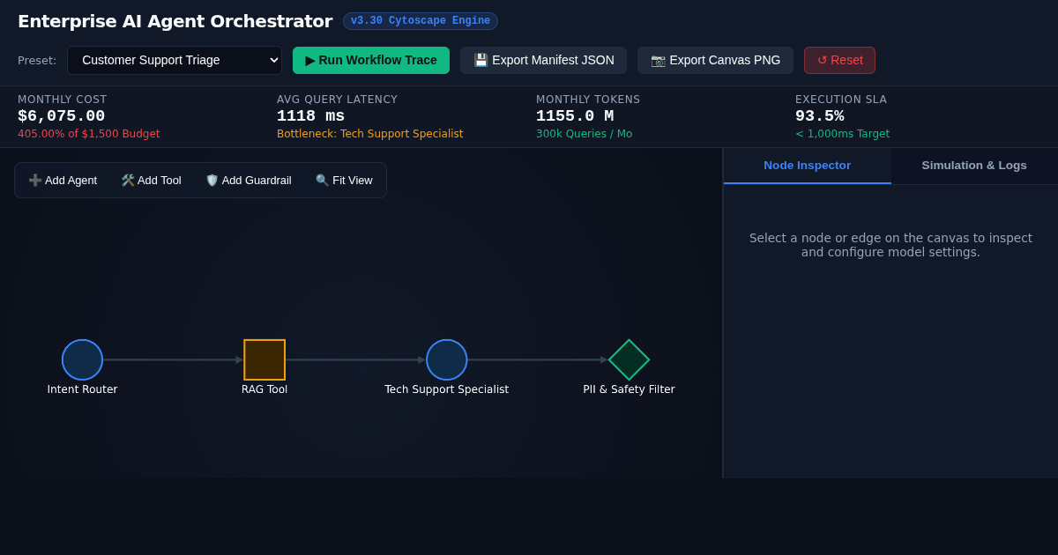Screen dimensions: 1058x555
Task: Click the Tech Support Specialist label
Action: pos(446,389)
